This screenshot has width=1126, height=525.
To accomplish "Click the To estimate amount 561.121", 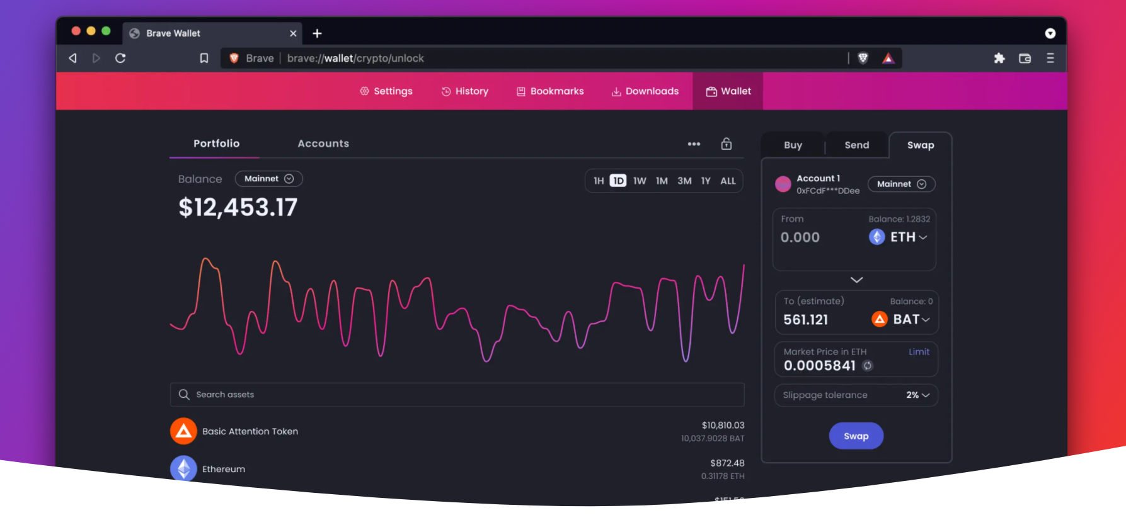I will coord(806,320).
